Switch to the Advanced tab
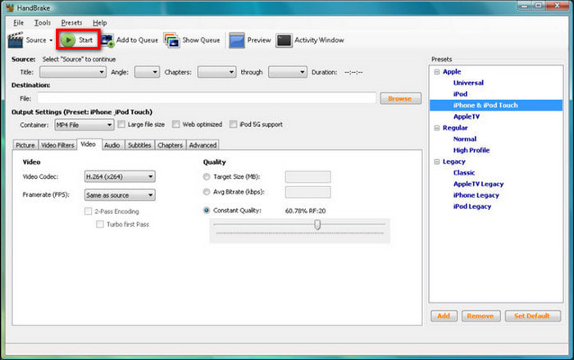Image resolution: width=574 pixels, height=360 pixels. pyautogui.click(x=203, y=145)
